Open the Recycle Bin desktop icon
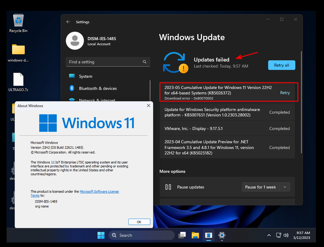 18,23
